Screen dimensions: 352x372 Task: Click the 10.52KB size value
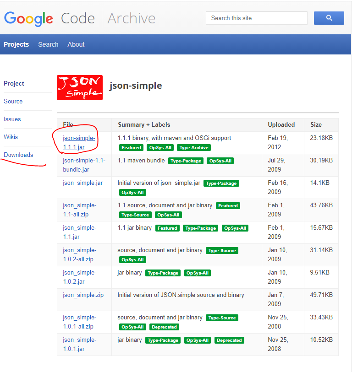point(321,340)
